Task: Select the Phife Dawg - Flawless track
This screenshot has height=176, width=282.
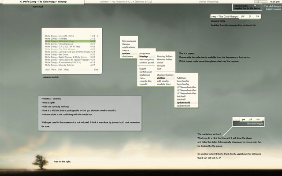Action: (x=70, y=39)
